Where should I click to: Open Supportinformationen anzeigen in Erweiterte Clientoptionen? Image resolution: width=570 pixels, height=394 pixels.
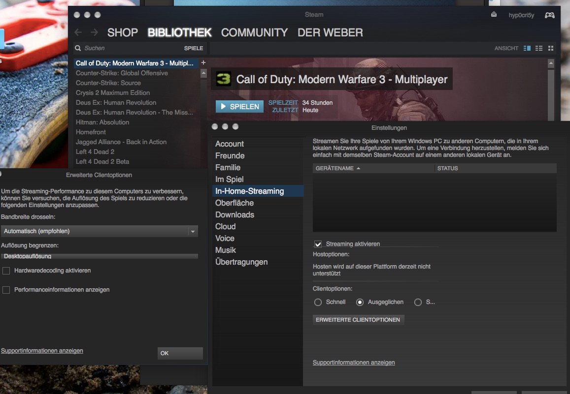tap(42, 351)
